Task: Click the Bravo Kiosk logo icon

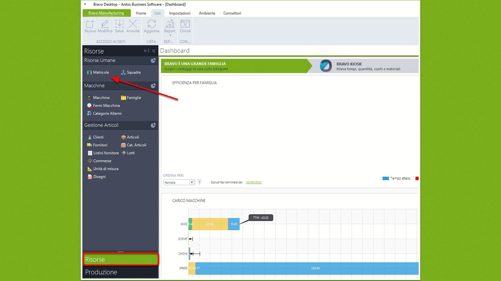Action: (326, 66)
